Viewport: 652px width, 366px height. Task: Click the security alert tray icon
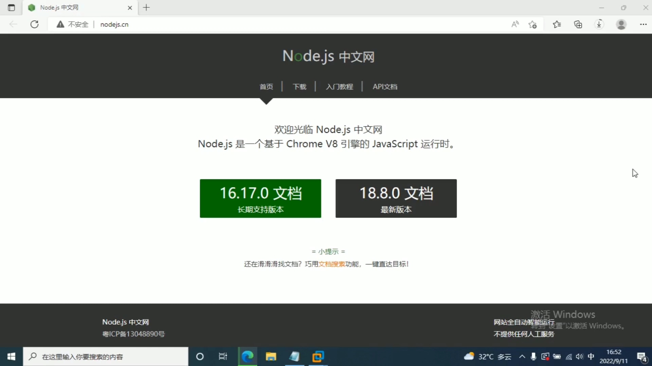(x=545, y=357)
